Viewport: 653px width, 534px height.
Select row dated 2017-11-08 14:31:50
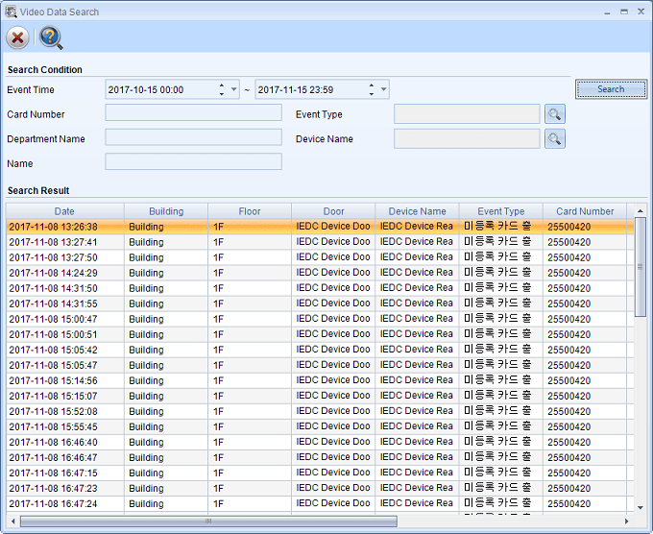[320, 288]
